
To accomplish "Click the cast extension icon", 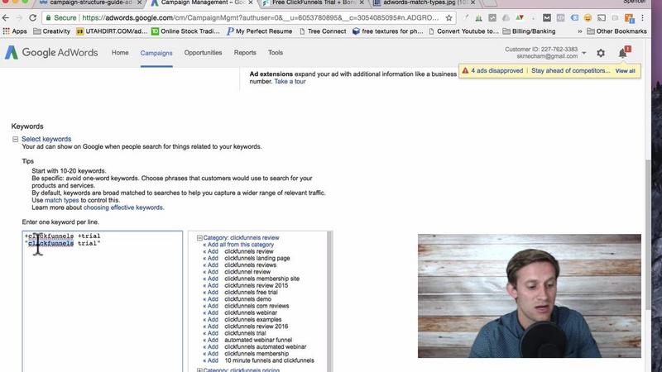I will (602, 17).
